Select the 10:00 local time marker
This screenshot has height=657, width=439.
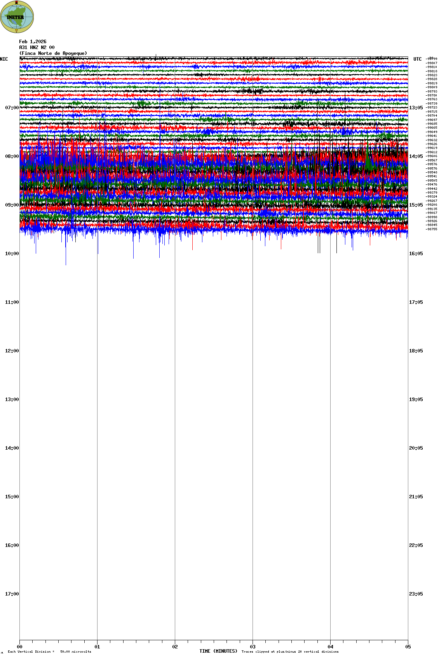coord(12,254)
